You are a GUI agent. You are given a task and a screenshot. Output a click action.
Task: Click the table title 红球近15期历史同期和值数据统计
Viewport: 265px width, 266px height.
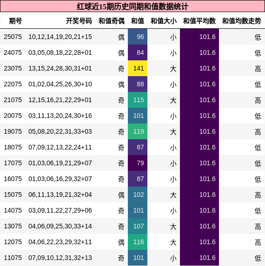click(132, 6)
